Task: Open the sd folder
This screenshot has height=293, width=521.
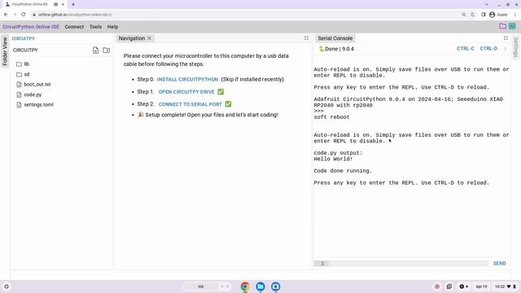Action: coord(27,74)
